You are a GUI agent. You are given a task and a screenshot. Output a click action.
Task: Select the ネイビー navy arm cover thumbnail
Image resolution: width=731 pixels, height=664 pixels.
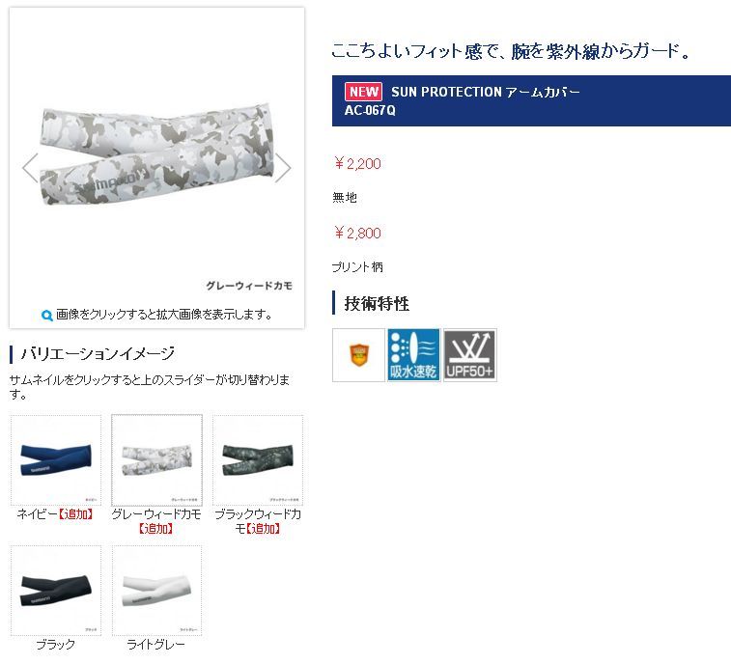tap(56, 460)
